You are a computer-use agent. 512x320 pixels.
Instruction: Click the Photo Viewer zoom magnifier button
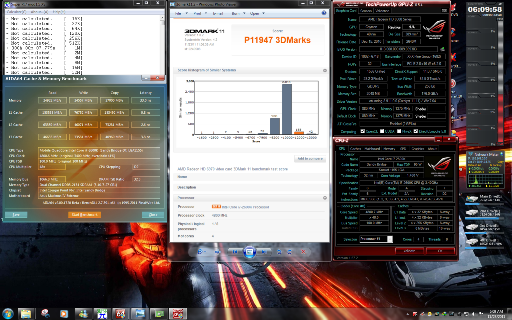201,252
